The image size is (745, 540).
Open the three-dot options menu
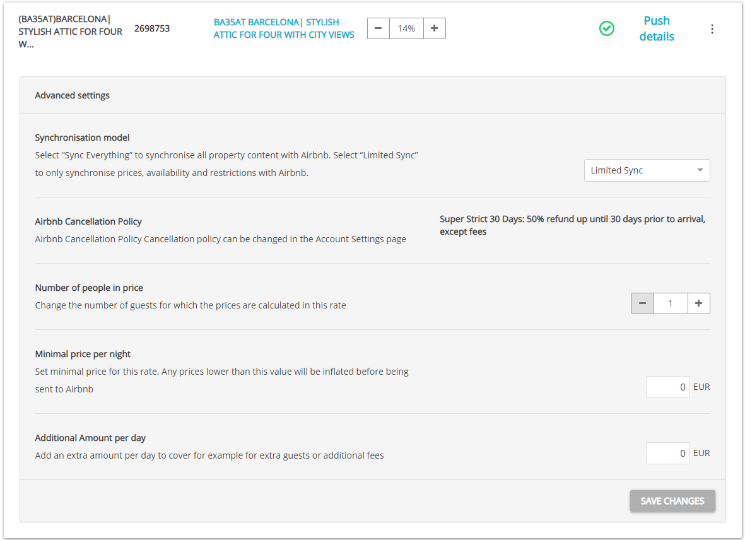712,29
